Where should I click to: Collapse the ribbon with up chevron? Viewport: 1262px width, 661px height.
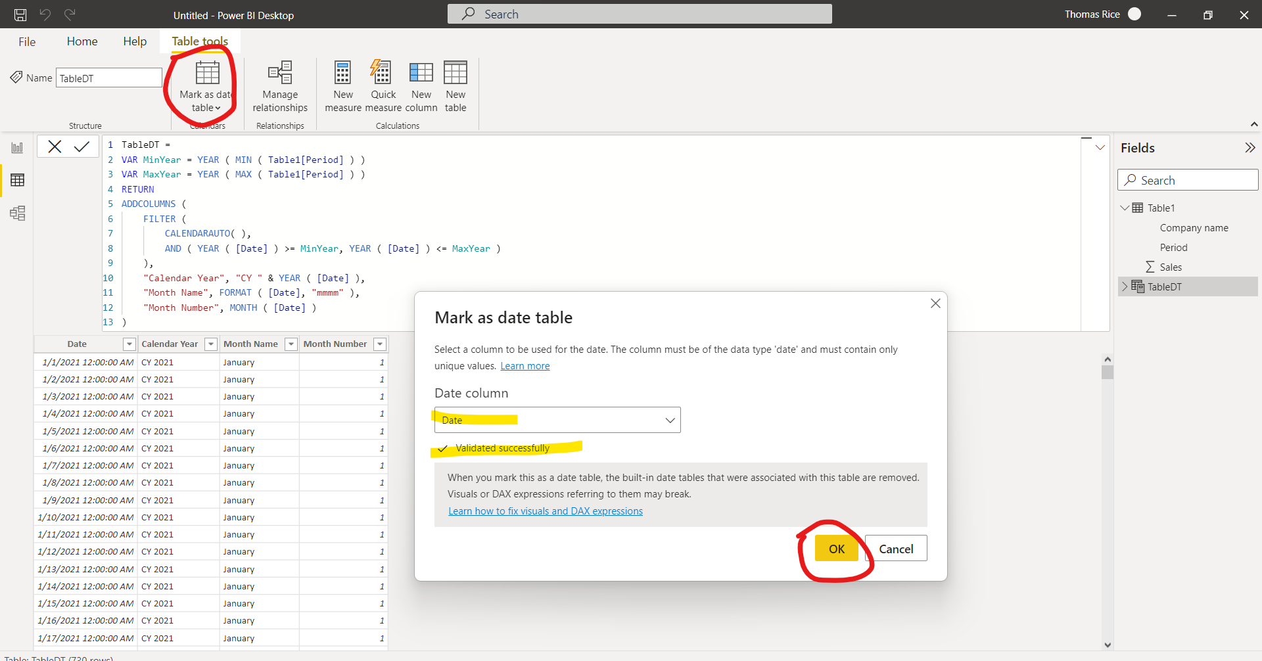(1253, 124)
